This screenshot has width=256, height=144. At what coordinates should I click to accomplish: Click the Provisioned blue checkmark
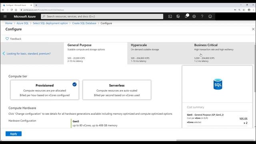(x=74, y=84)
